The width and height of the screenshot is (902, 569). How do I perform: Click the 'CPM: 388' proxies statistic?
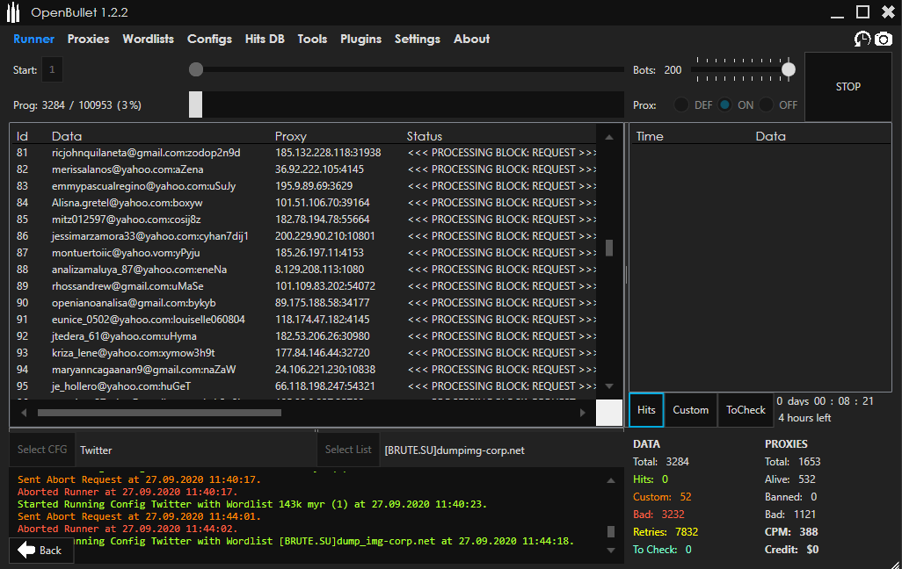click(791, 532)
